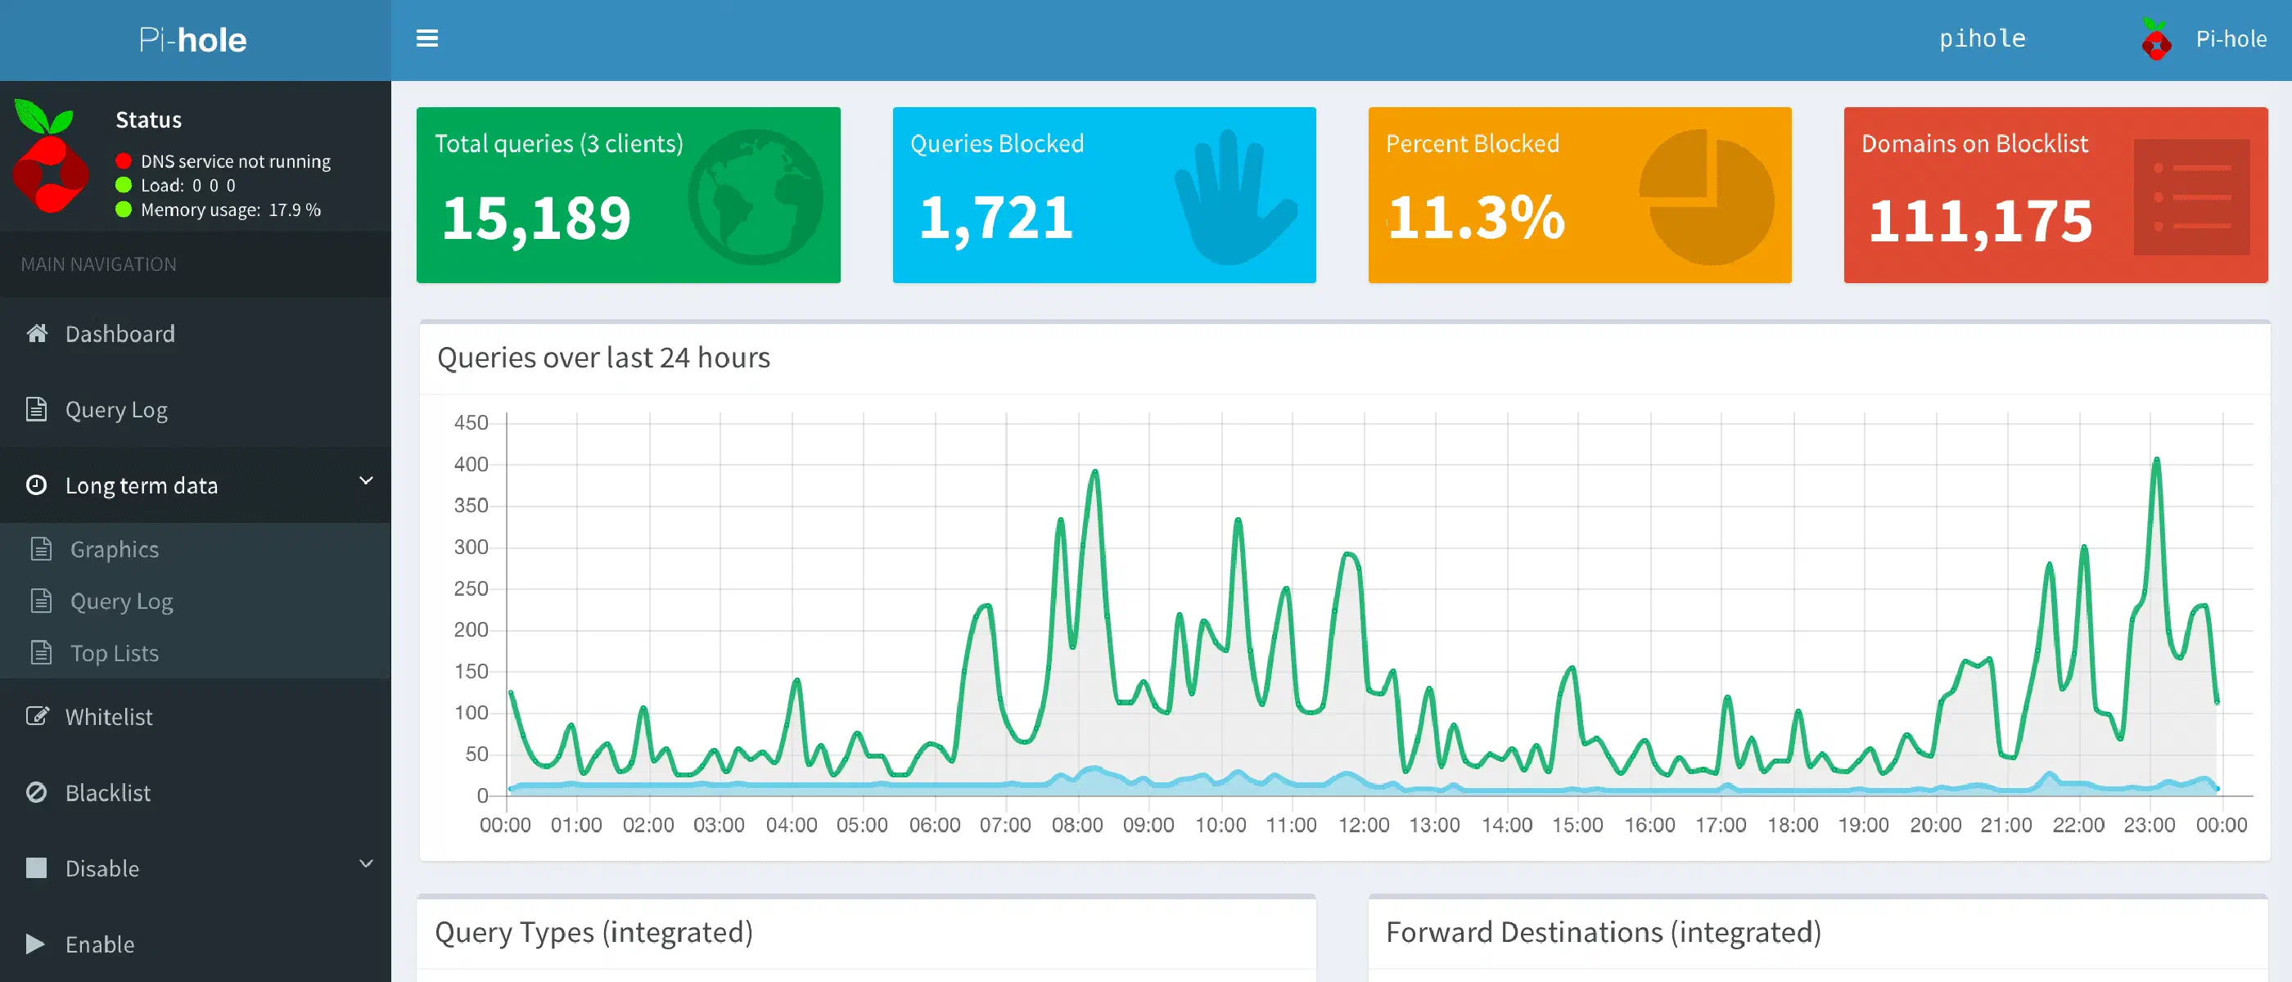Open the main Query Log page
This screenshot has width=2292, height=982.
pos(115,410)
